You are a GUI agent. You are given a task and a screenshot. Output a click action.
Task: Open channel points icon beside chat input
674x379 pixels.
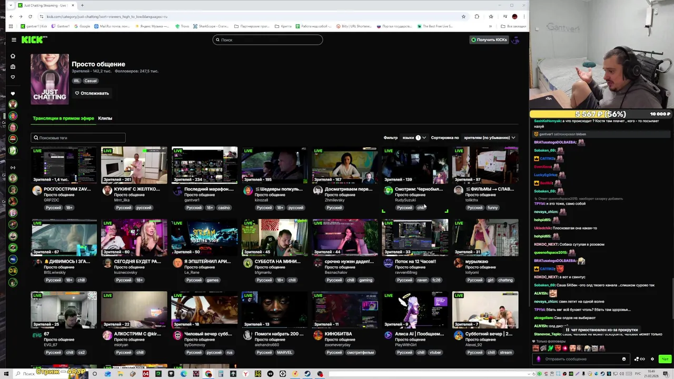[639, 359]
